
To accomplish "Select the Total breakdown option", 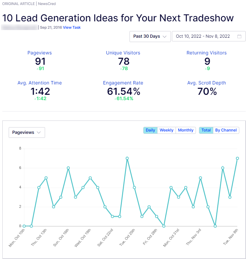I will tap(206, 130).
